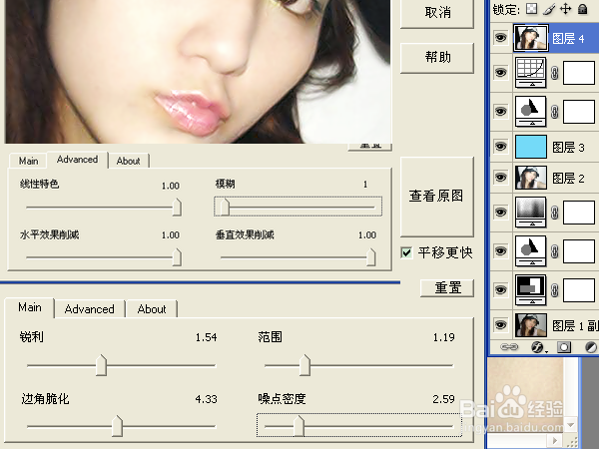Hide the Curves adjustment layer eye

coord(501,72)
